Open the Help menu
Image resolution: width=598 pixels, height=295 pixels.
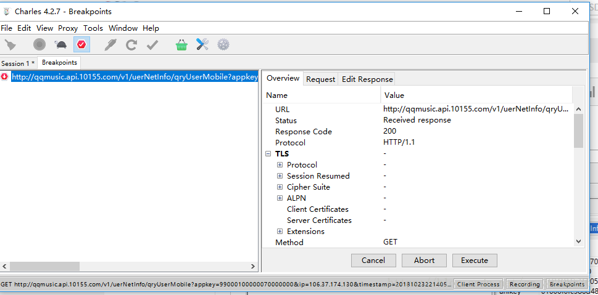coord(151,28)
